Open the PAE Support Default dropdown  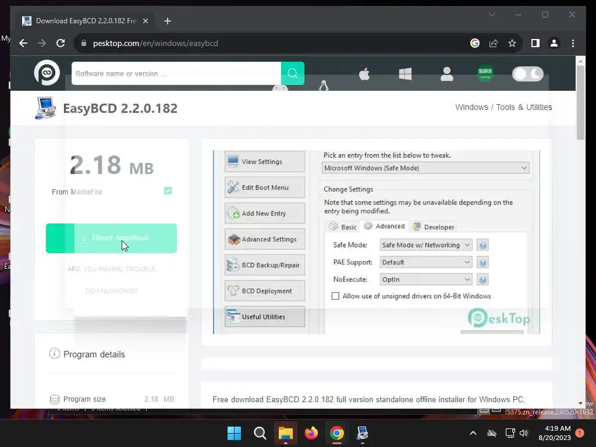[x=425, y=262]
